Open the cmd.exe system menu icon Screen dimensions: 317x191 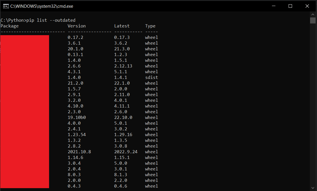coord(5,6)
